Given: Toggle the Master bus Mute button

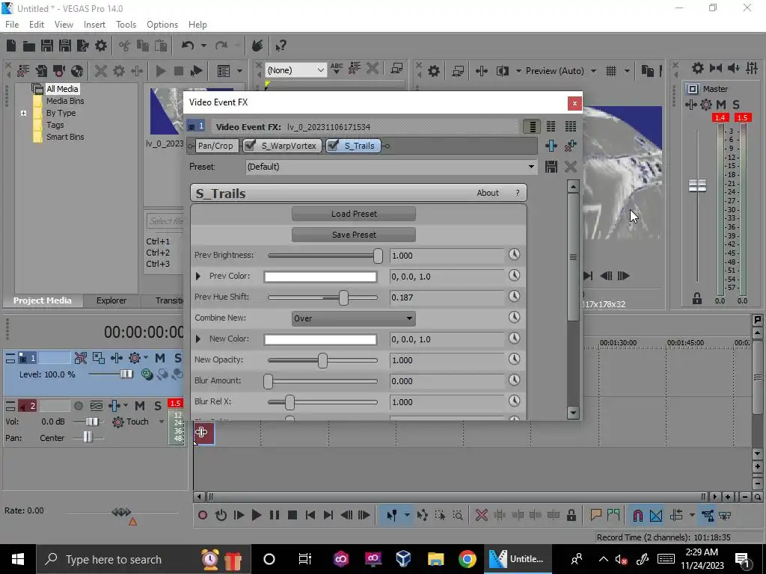Looking at the screenshot, I should pyautogui.click(x=720, y=105).
